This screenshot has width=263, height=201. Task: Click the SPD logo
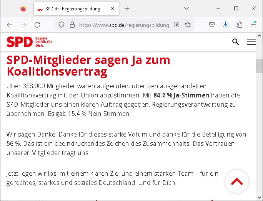coord(29,42)
